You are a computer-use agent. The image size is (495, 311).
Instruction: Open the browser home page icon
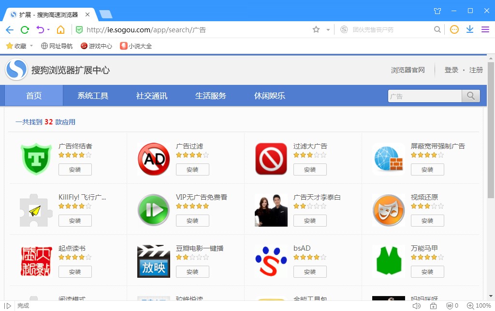tap(60, 29)
